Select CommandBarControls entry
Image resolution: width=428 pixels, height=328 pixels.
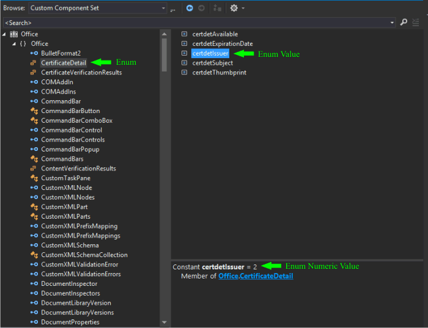73,140
